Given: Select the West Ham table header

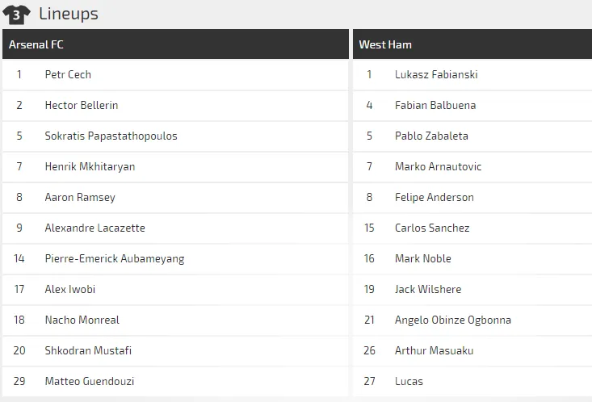Looking at the screenshot, I should (x=472, y=44).
